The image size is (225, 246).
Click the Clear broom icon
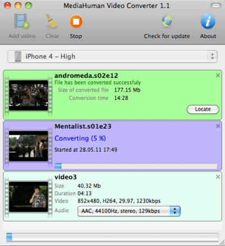point(52,21)
